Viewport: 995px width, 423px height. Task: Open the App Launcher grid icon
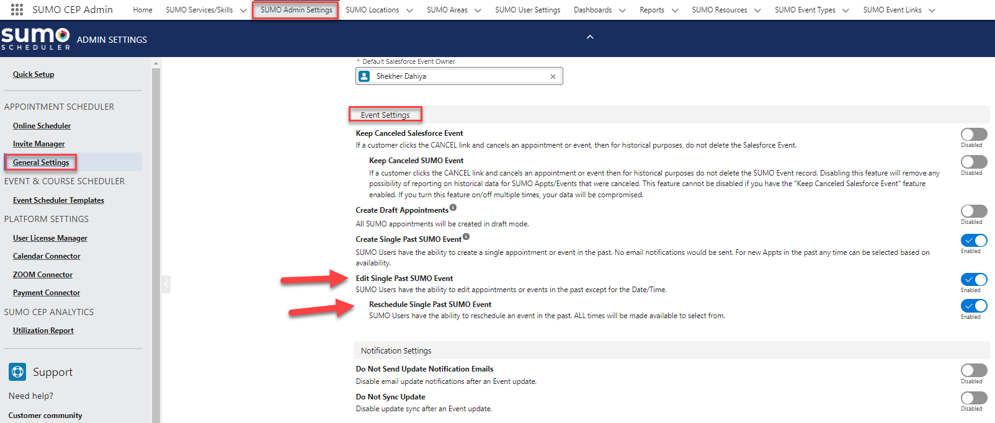point(17,10)
